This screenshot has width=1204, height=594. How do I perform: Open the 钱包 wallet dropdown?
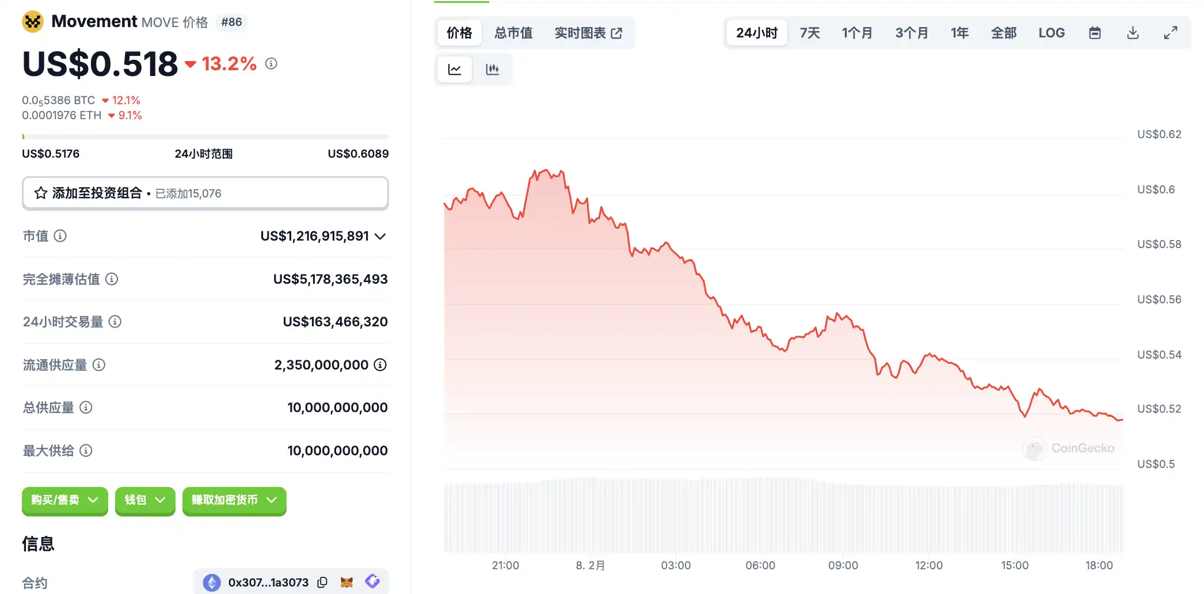[x=145, y=500]
